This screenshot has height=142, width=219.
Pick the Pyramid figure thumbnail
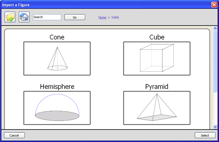coord(157,108)
